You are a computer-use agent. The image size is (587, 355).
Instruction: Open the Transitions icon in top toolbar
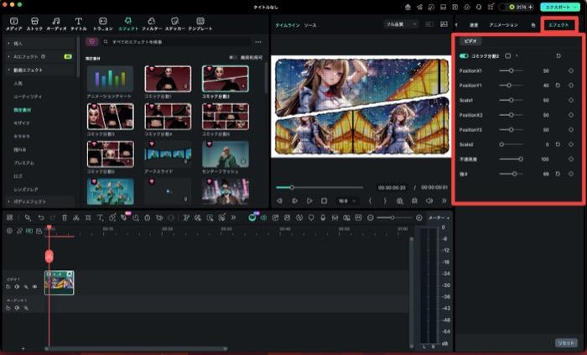102,23
